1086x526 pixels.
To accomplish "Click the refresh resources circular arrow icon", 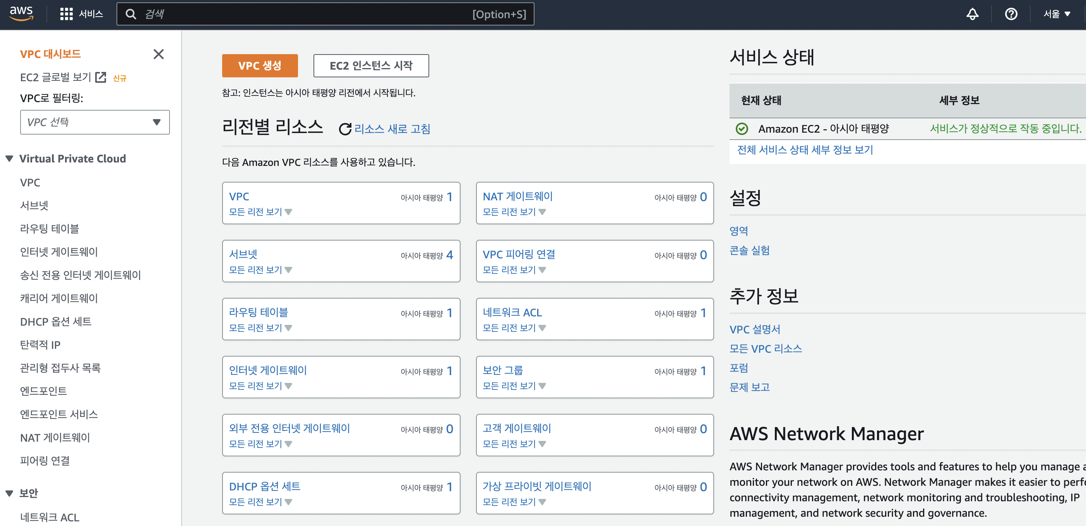I will pos(345,129).
